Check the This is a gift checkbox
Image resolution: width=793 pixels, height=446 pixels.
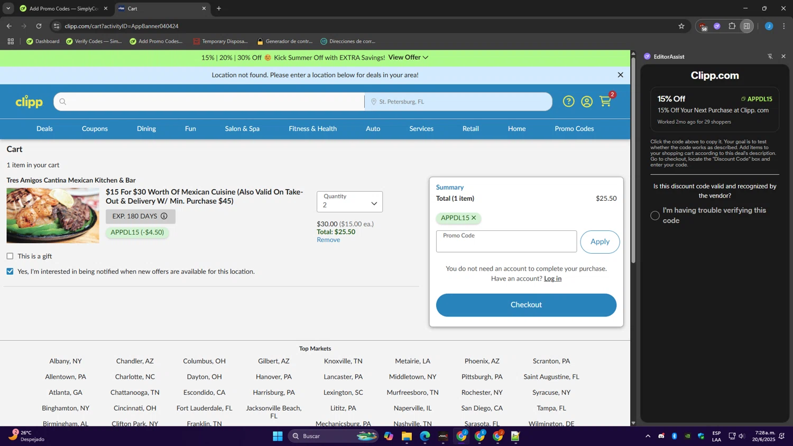coord(10,256)
